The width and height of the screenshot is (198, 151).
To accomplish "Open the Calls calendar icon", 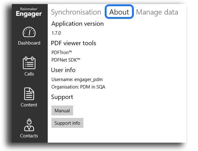I will (29, 63).
